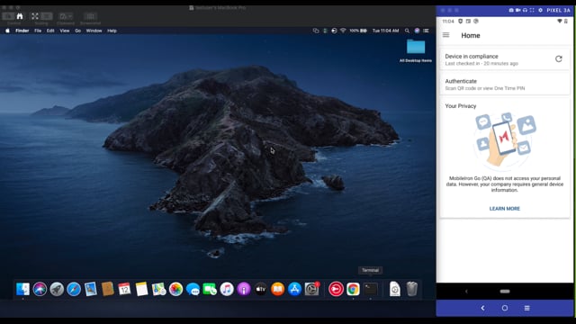Open the Clipboard dropdown in remote toolbar
This screenshot has width=576, height=324.
click(x=66, y=16)
